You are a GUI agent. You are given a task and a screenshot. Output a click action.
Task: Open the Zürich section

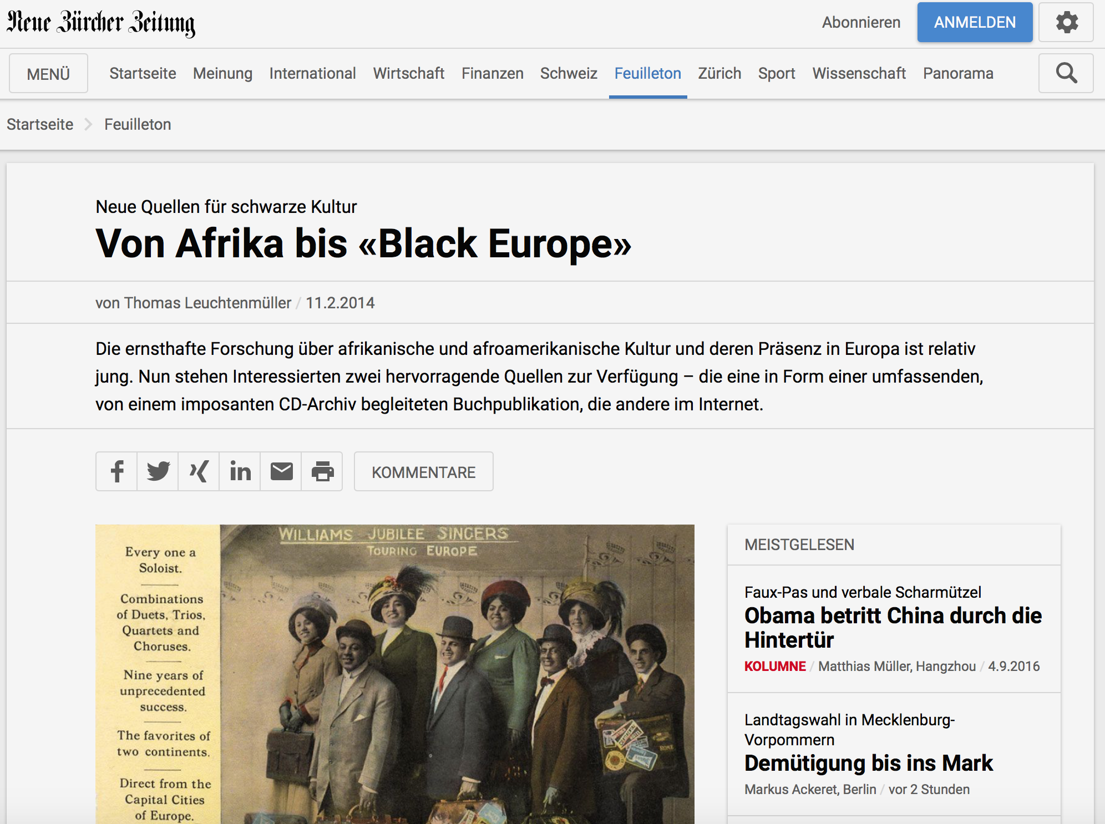(x=719, y=73)
